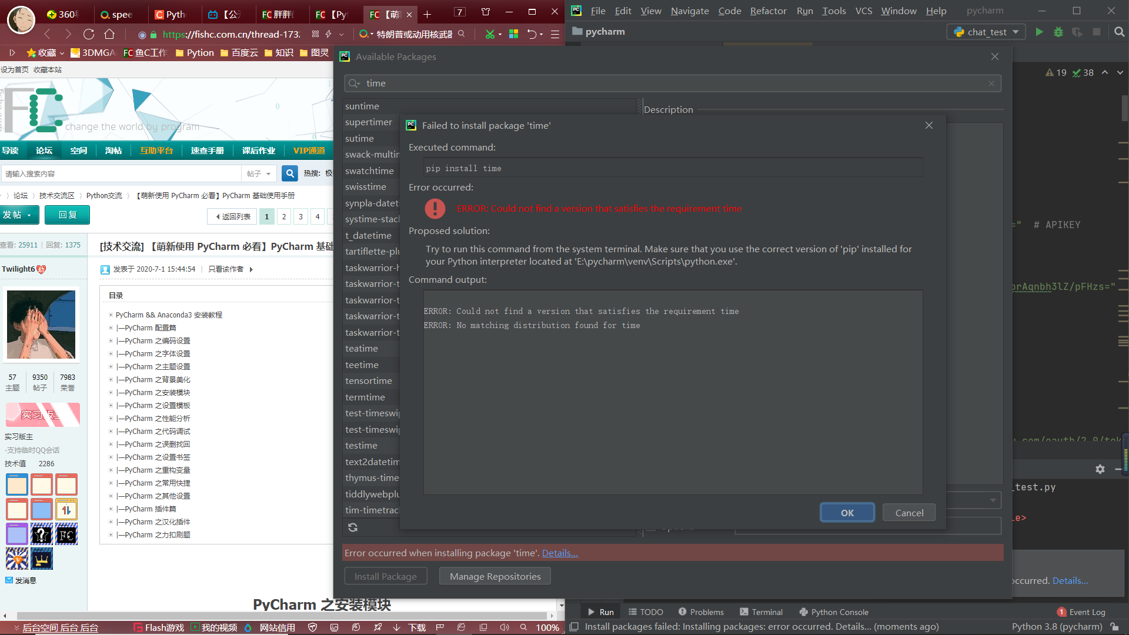Click the forum search input field
The image size is (1129, 635).
pyautogui.click(x=121, y=174)
